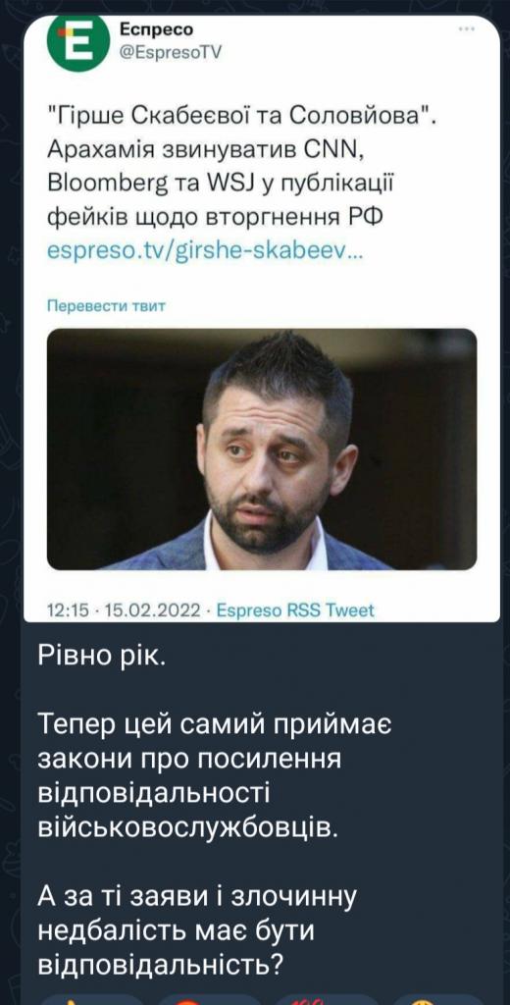Screen dimensions: 510x1005
Task: Follow the espreso.tv/girshe-skabeev article link
Action: [206, 250]
